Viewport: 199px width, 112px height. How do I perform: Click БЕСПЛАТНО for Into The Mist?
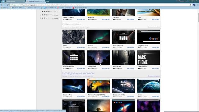pos(131,68)
